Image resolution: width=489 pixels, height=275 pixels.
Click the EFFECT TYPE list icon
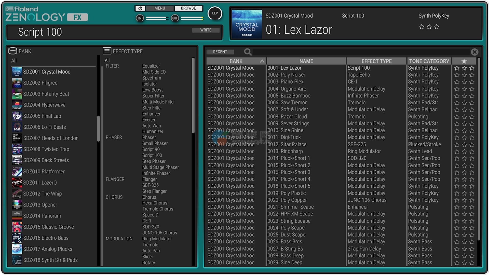(107, 51)
